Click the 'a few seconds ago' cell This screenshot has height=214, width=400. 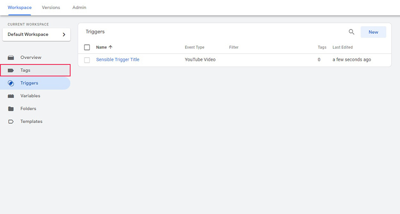pos(352,59)
